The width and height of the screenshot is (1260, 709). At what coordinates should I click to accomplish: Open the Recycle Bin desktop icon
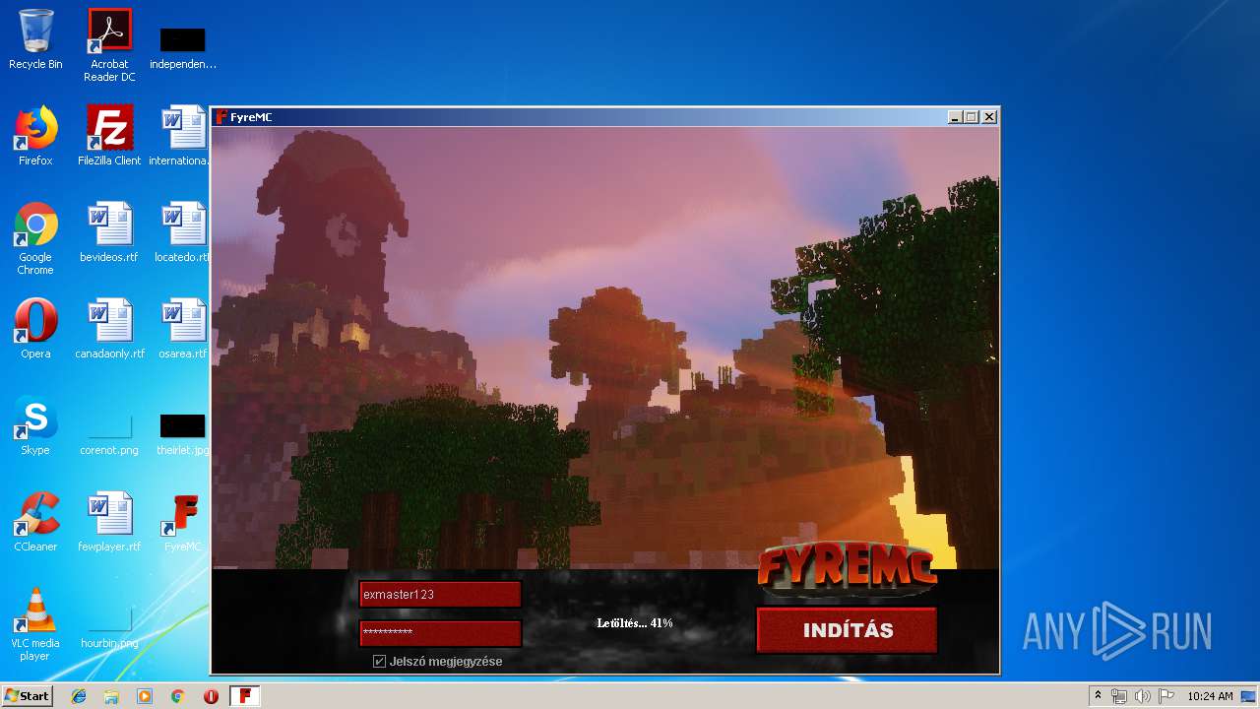tap(35, 39)
